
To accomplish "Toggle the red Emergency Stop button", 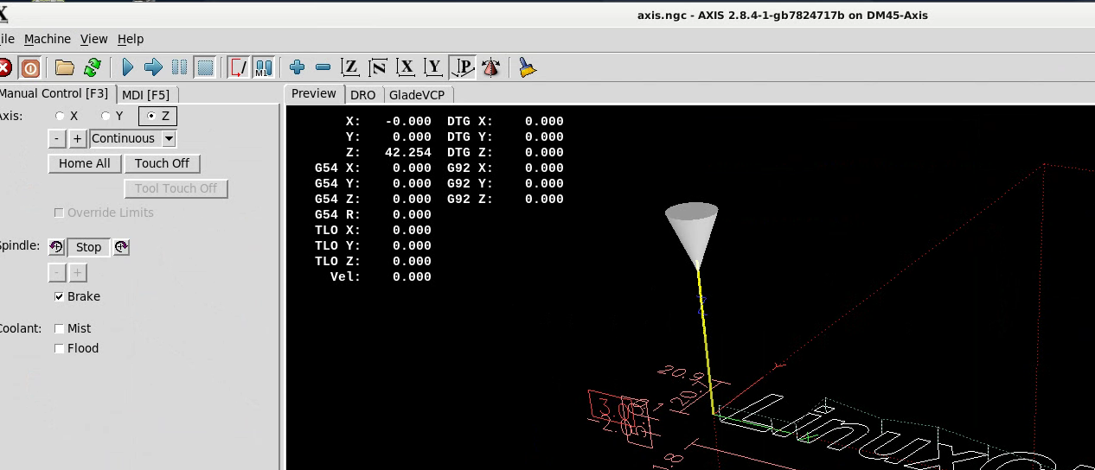I will [x=4, y=67].
